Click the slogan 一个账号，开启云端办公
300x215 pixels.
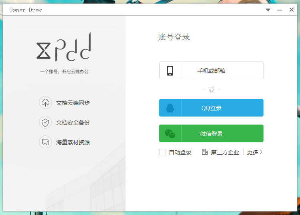(64, 72)
